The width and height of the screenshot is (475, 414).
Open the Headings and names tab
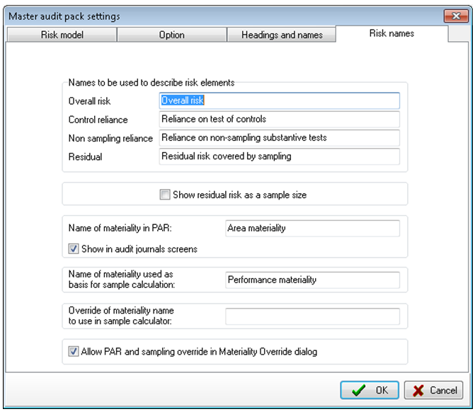[282, 35]
